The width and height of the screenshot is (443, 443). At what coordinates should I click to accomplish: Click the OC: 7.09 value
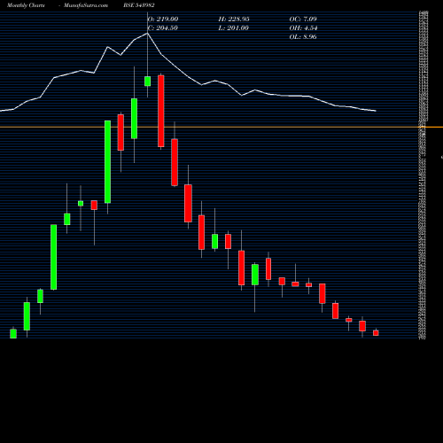point(303,19)
